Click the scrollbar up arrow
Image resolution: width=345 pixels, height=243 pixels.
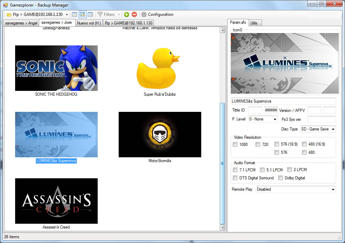pyautogui.click(x=223, y=30)
